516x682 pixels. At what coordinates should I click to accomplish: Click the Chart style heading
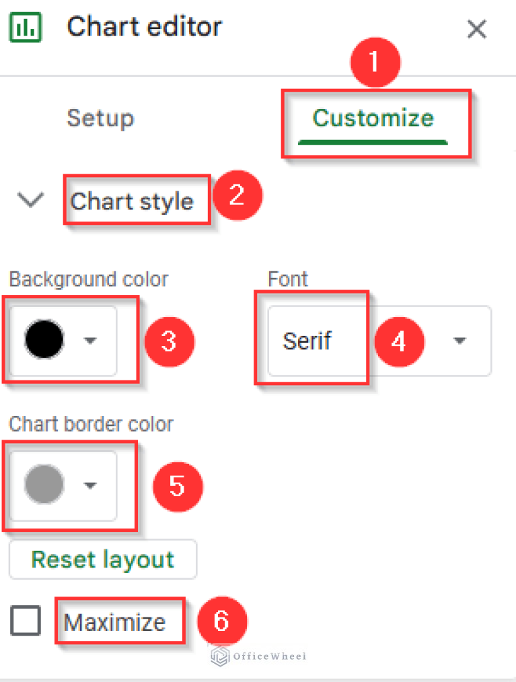[x=137, y=200]
